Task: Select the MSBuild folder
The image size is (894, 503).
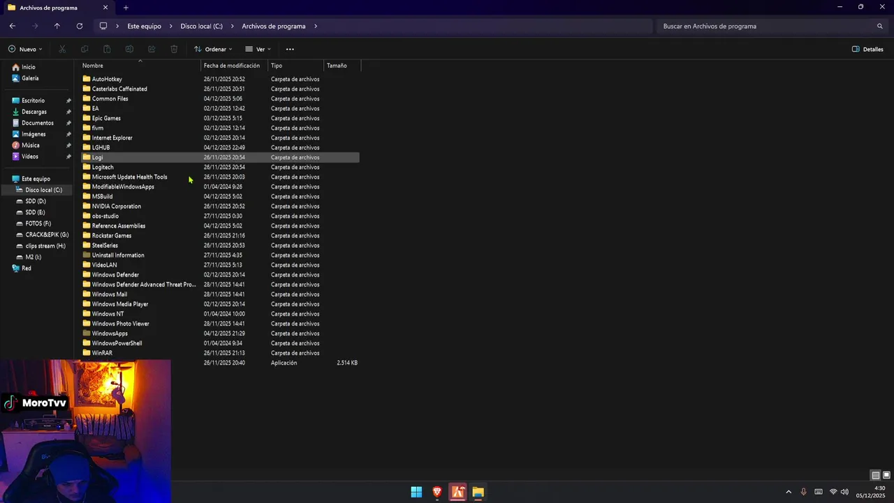Action: point(102,196)
